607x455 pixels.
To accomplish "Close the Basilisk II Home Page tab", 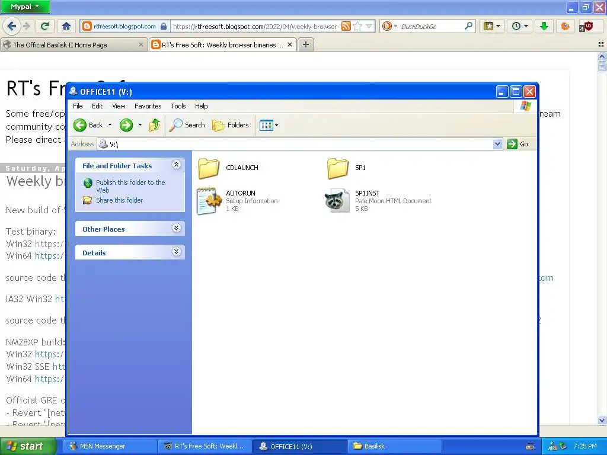I will point(141,44).
